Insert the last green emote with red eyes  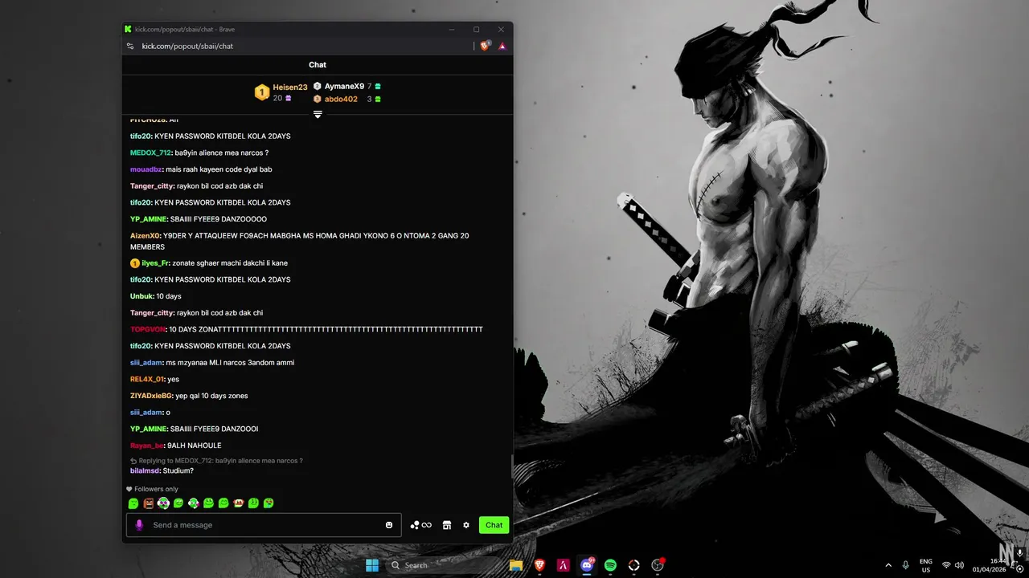pos(269,503)
